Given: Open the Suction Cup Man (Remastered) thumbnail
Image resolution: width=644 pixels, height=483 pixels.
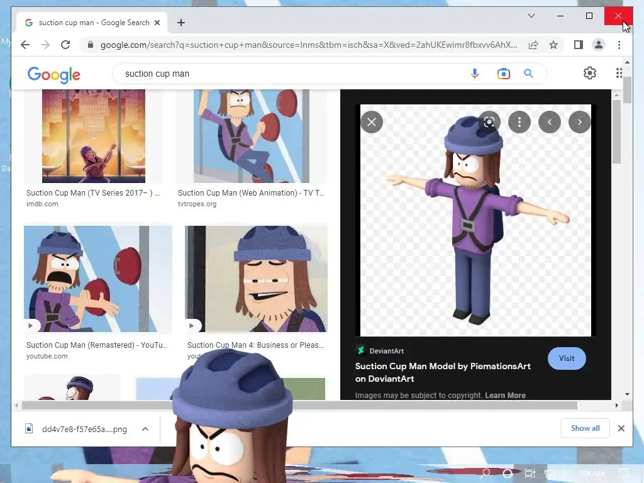Looking at the screenshot, I should pyautogui.click(x=97, y=279).
